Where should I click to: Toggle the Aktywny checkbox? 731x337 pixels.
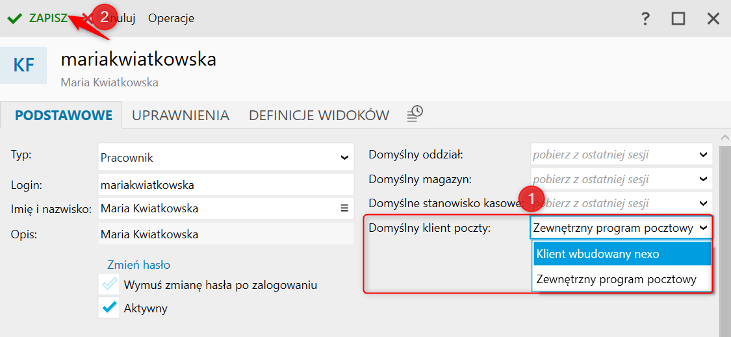point(109,308)
